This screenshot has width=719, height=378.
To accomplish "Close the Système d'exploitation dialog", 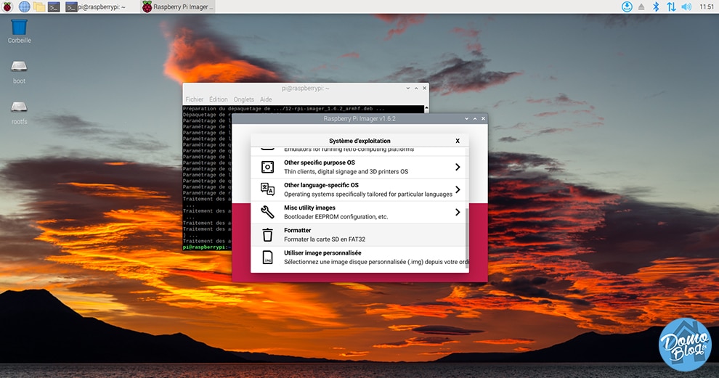I will click(x=458, y=141).
